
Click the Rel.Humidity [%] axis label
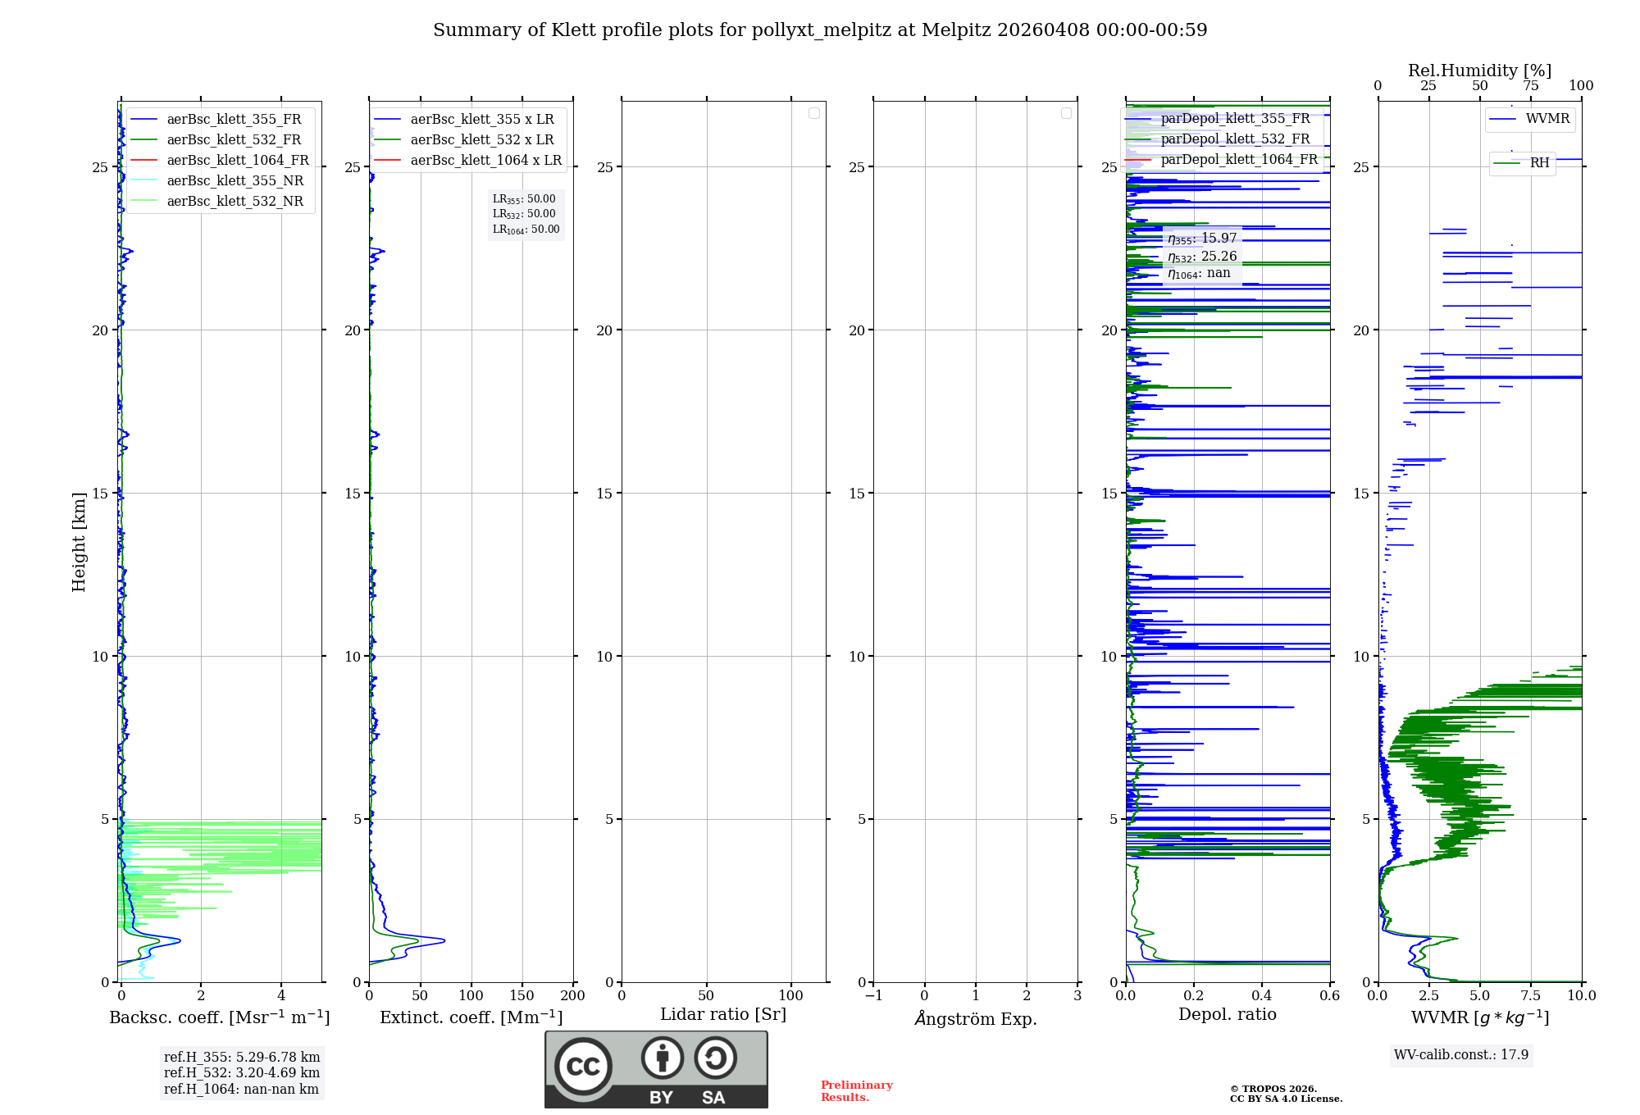1479,71
